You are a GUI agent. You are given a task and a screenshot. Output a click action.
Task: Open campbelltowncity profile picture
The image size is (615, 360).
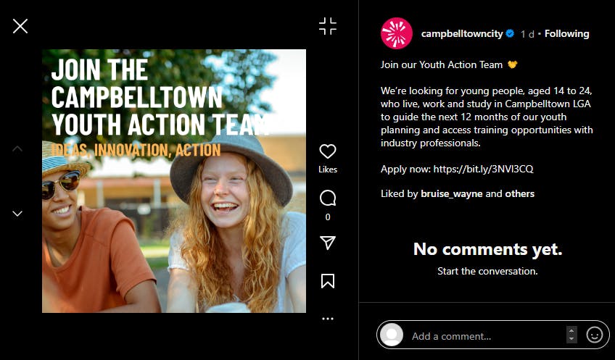click(397, 33)
